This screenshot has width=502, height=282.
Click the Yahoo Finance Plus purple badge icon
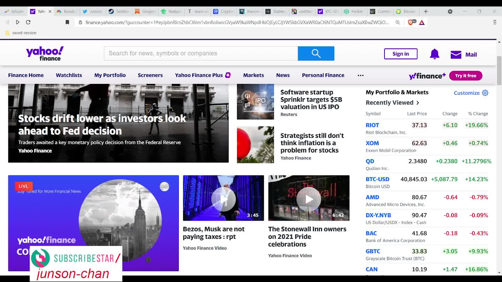point(228,75)
